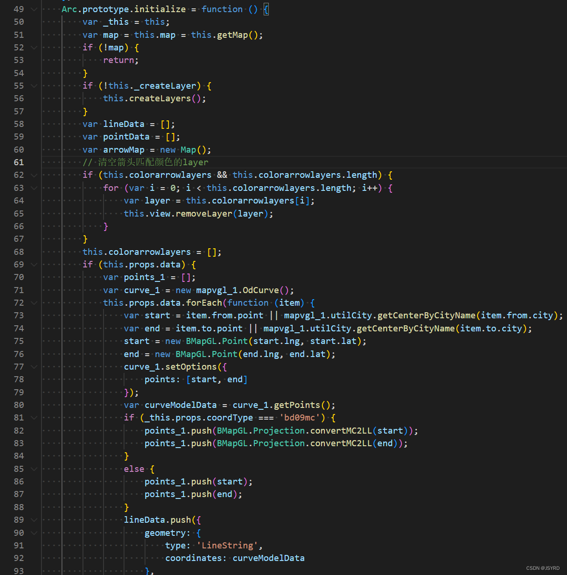Image resolution: width=567 pixels, height=575 pixels.
Task: Click 'points_1.push(start)' on line 86
Action: click(x=196, y=482)
